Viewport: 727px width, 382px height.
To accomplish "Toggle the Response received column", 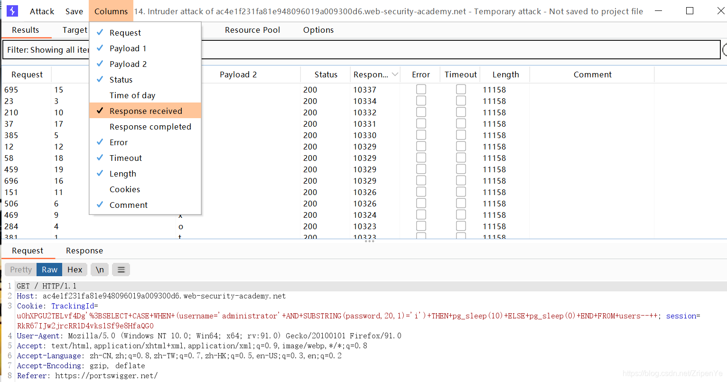I will (145, 111).
